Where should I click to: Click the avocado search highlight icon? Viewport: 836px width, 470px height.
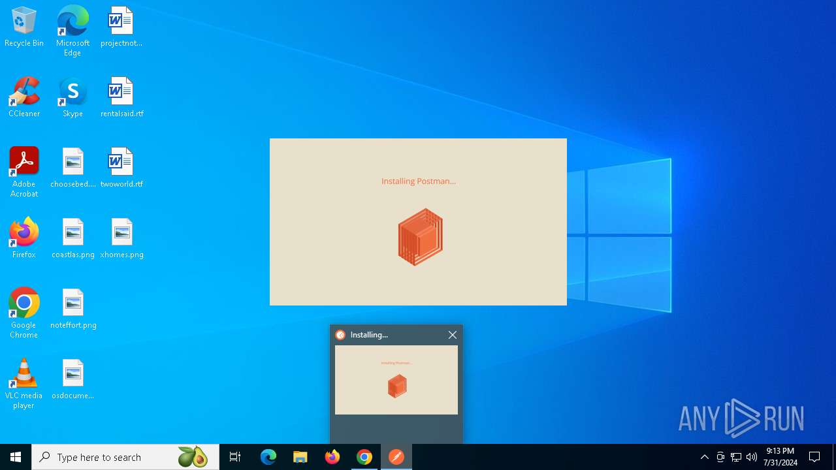point(193,457)
